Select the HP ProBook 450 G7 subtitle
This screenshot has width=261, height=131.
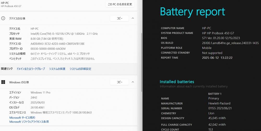(x=11, y=6)
